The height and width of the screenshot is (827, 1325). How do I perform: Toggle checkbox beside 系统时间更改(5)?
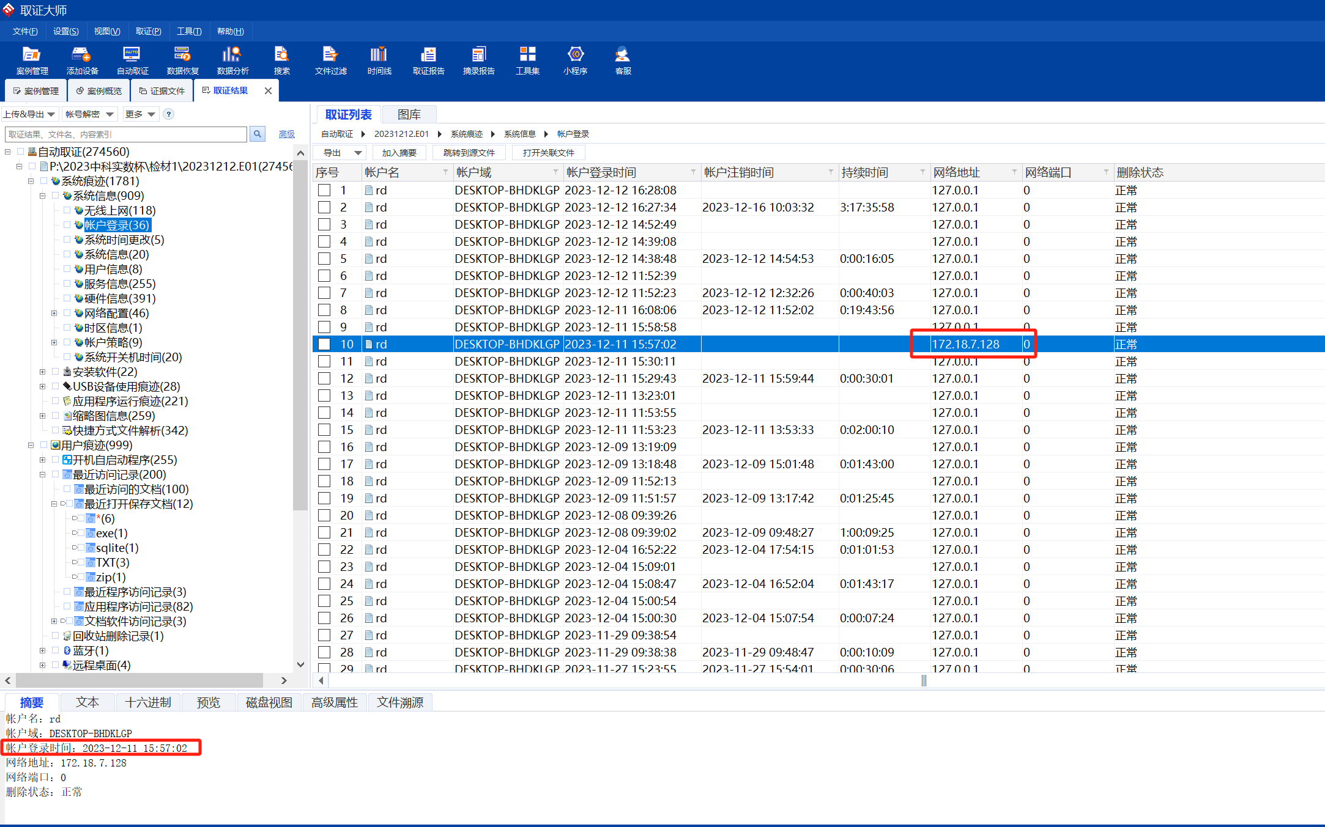click(x=67, y=240)
